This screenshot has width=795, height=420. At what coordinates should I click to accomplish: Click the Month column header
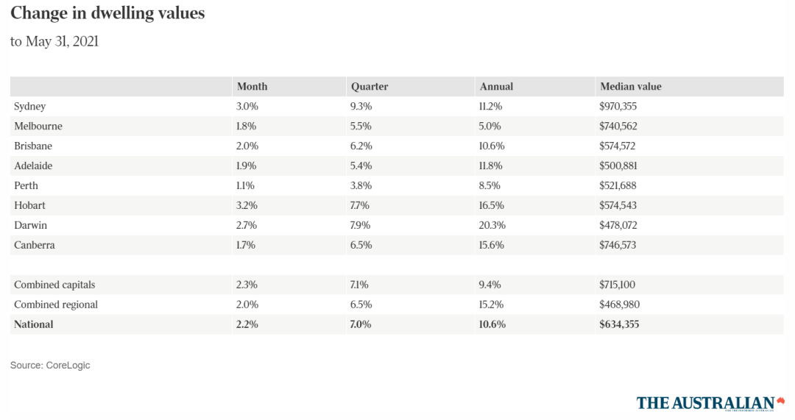pyautogui.click(x=252, y=87)
